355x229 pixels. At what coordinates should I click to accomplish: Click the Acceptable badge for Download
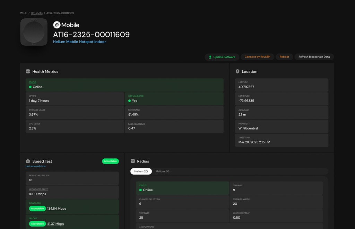[x=37, y=209]
